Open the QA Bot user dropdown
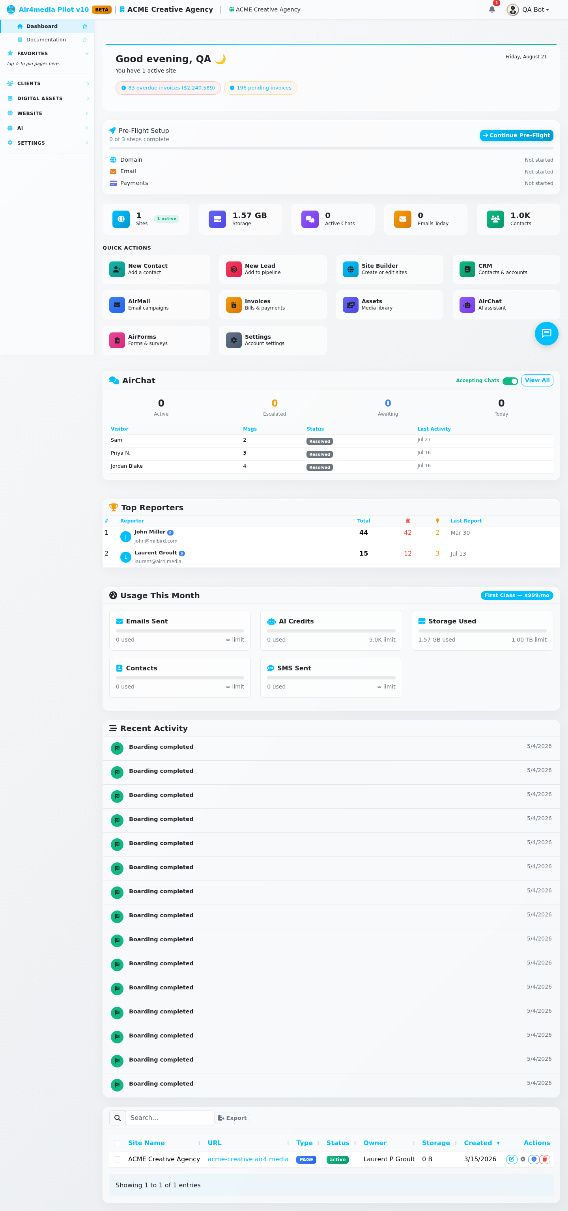This screenshot has height=1211, width=568. (527, 9)
